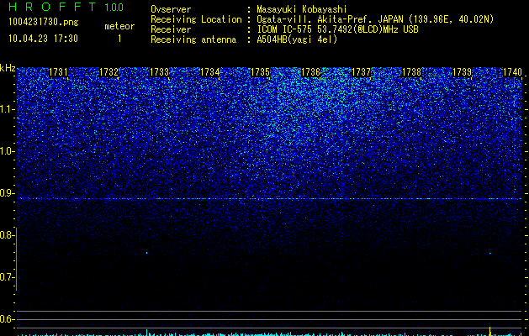Click the Receiver label
This screenshot has width=529, height=336.
(x=171, y=29)
